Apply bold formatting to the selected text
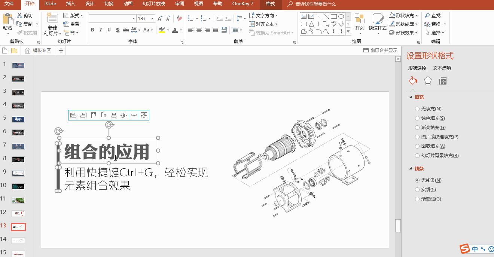494x257 pixels. click(x=92, y=30)
